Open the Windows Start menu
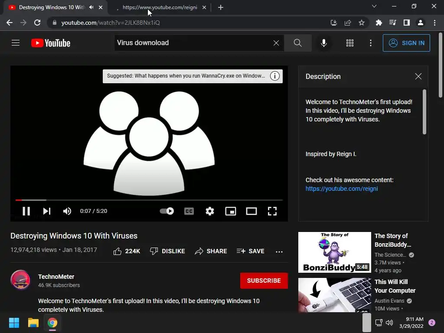The height and width of the screenshot is (333, 444). 14,323
